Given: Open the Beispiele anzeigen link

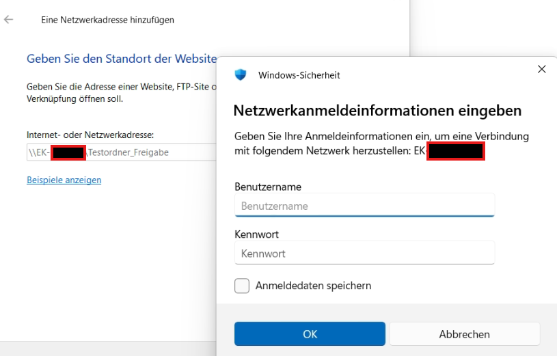Looking at the screenshot, I should click(64, 180).
